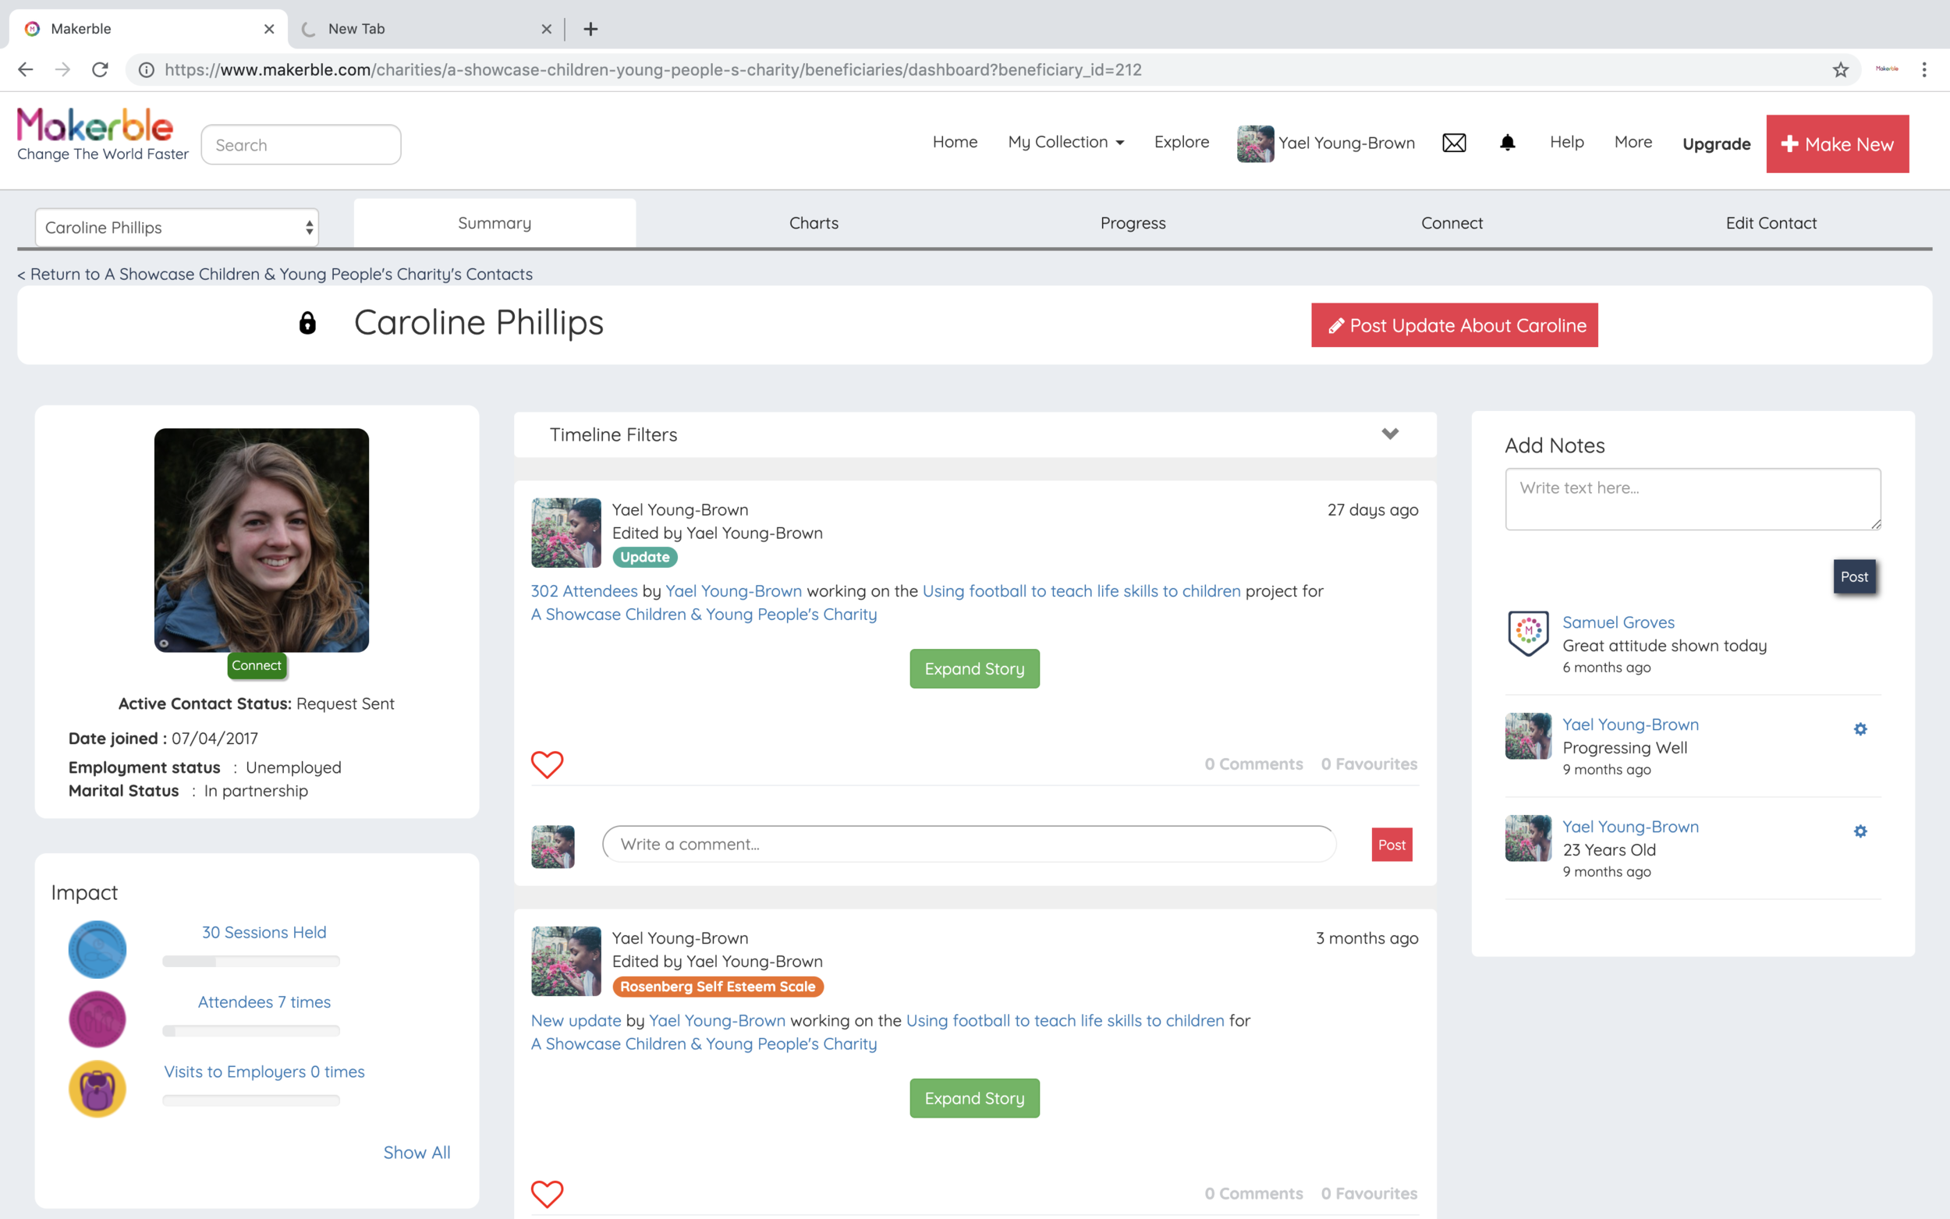Click the browser back arrow
The image size is (1950, 1219).
point(25,70)
